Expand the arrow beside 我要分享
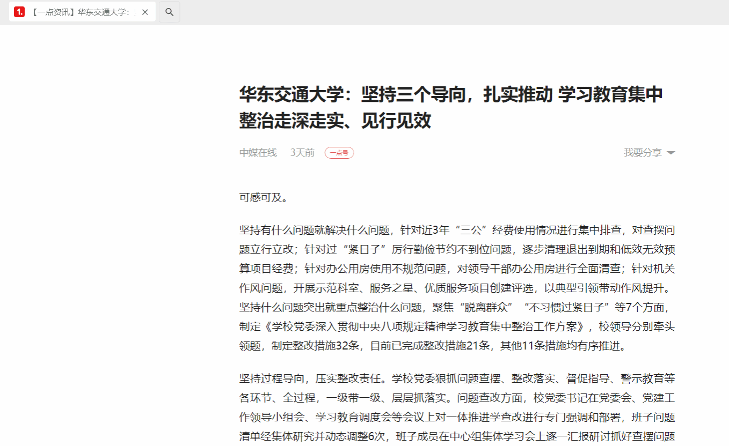 click(670, 153)
